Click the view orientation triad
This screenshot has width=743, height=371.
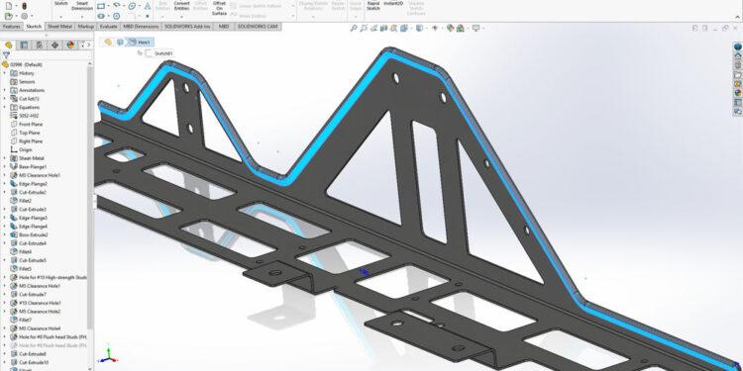[109, 354]
